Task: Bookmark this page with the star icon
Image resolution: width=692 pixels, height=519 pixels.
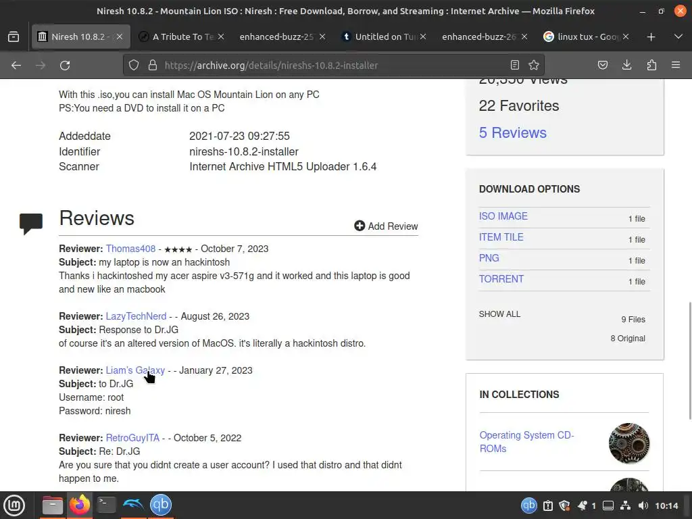Action: (534, 66)
